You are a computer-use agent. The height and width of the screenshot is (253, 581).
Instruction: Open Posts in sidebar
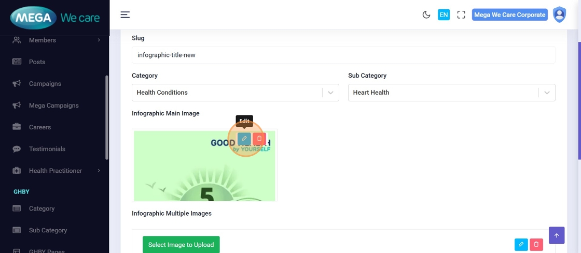[x=37, y=62]
